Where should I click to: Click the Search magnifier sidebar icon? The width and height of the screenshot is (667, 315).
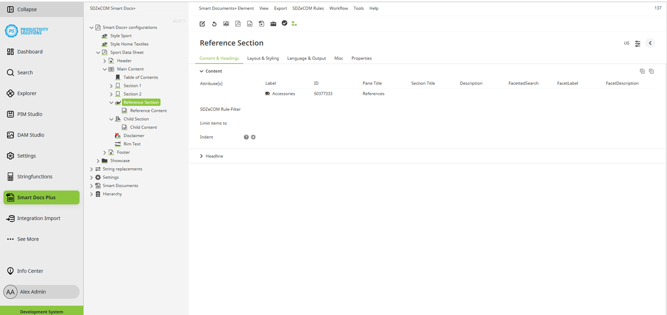coord(11,73)
